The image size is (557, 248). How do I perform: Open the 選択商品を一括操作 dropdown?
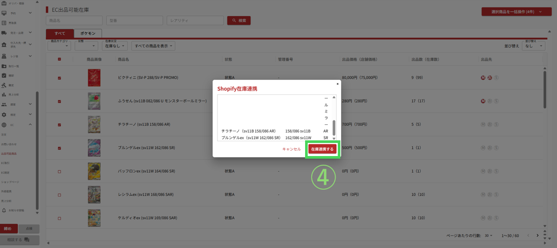[516, 12]
